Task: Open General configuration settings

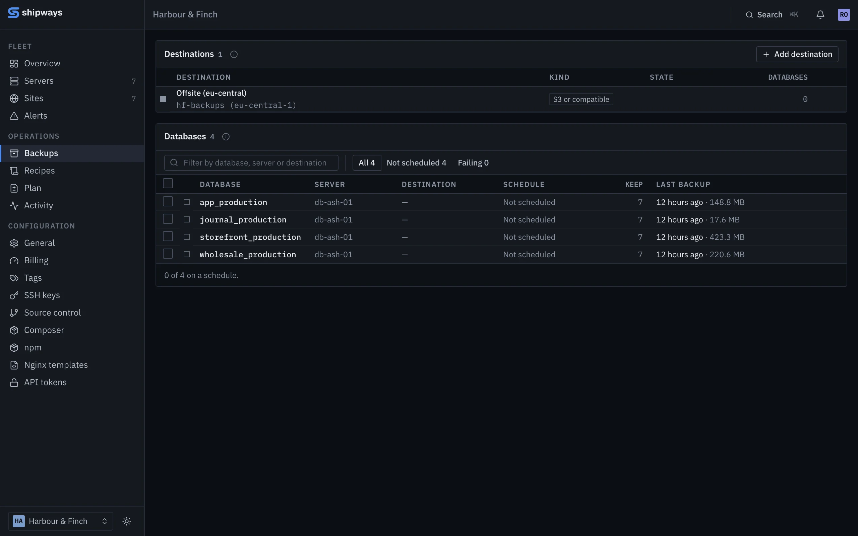Action: click(72, 243)
